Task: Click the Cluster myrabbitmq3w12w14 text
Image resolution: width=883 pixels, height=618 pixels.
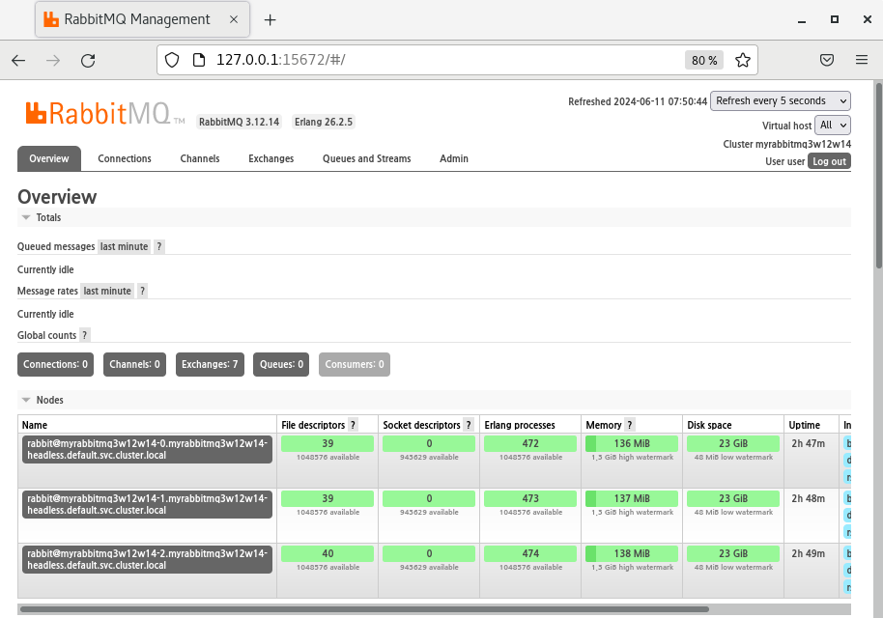Action: pyautogui.click(x=786, y=144)
